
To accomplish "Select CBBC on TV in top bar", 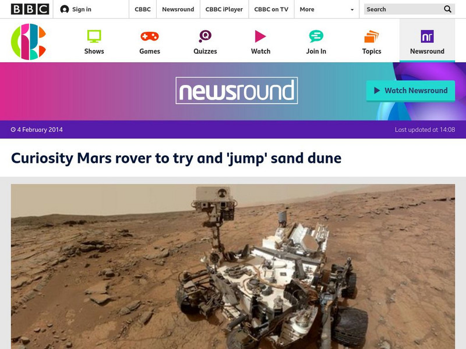I will click(x=271, y=9).
